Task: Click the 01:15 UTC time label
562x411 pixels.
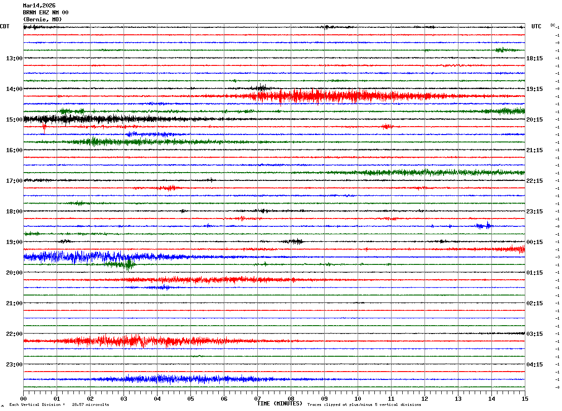Action: point(535,273)
